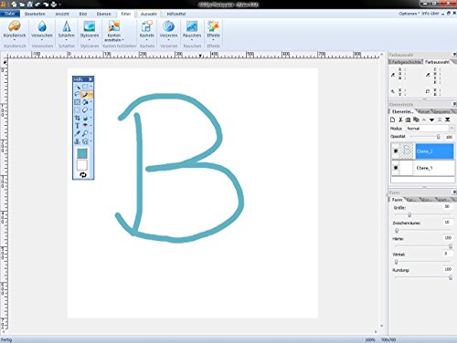This screenshot has width=457, height=343.
Task: Click the Größe value field
Action: point(447,206)
